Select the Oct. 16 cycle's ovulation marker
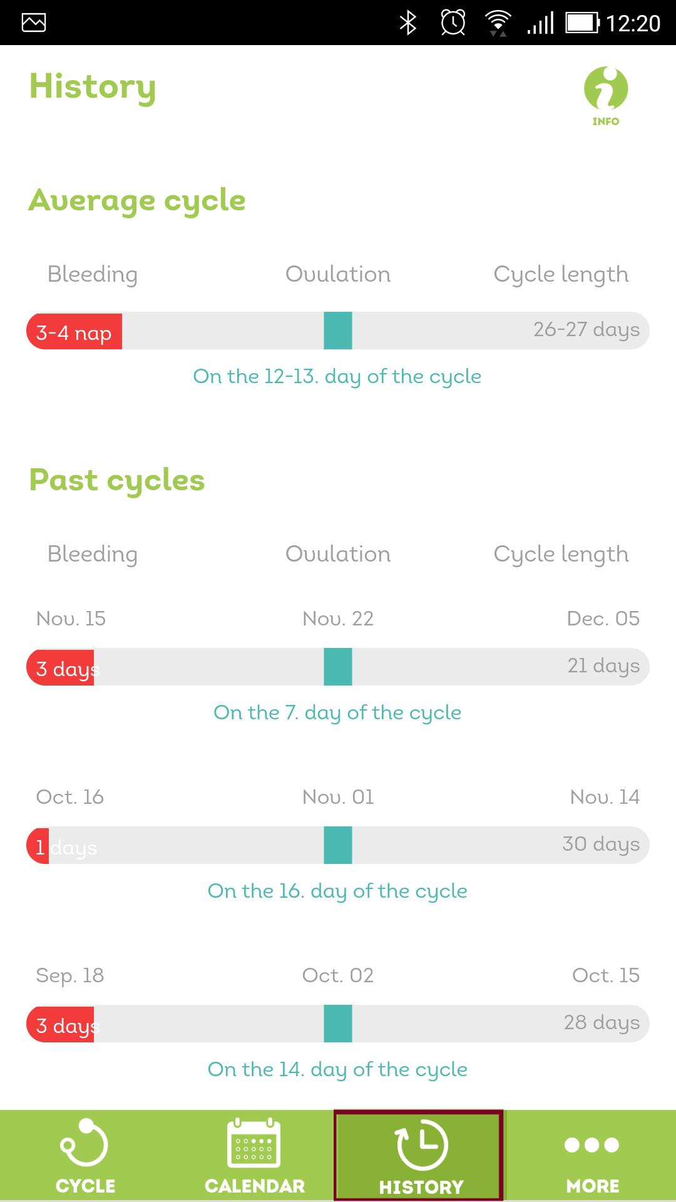676x1202 pixels. pos(338,845)
